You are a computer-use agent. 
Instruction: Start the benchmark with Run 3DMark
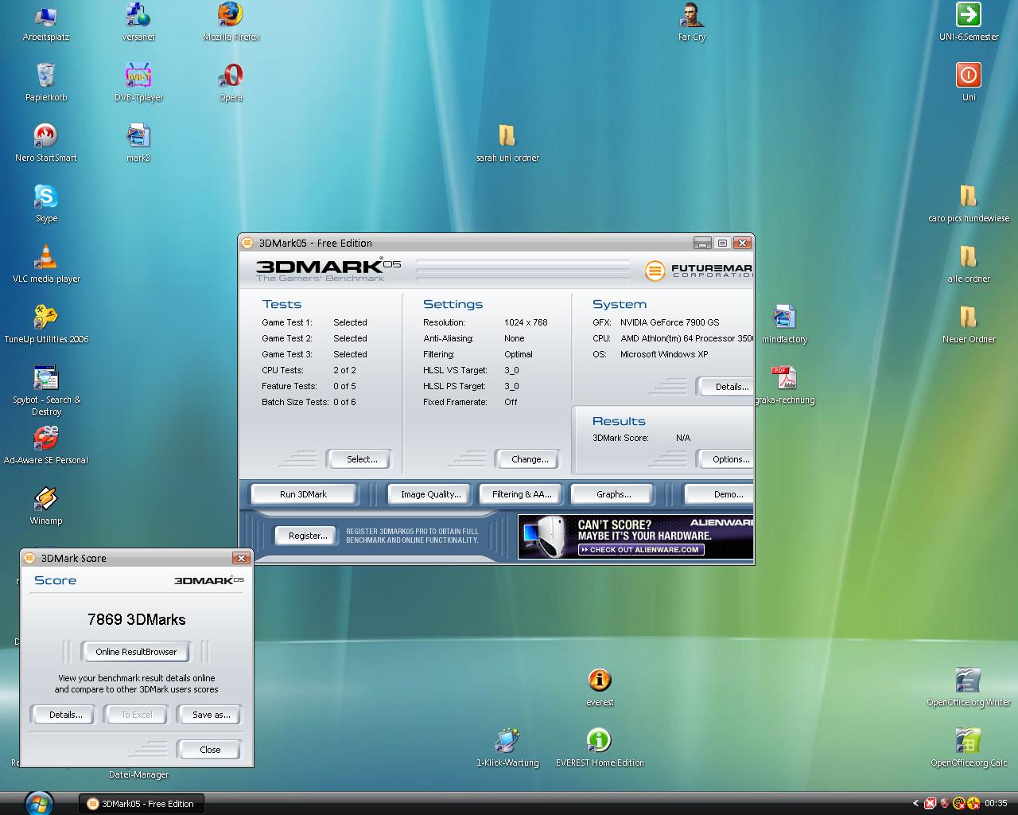[303, 494]
